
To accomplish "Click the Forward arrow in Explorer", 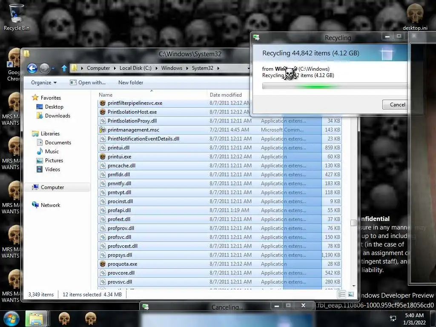I will [44, 68].
